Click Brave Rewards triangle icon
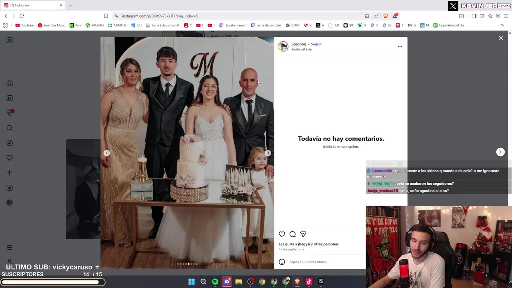The image size is (512, 288). coord(395,16)
